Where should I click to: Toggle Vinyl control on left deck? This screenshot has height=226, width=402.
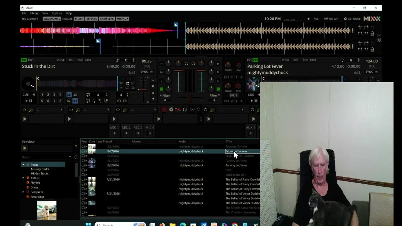[x=61, y=60]
